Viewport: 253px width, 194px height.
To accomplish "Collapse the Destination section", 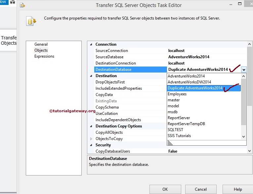I will tap(91, 76).
